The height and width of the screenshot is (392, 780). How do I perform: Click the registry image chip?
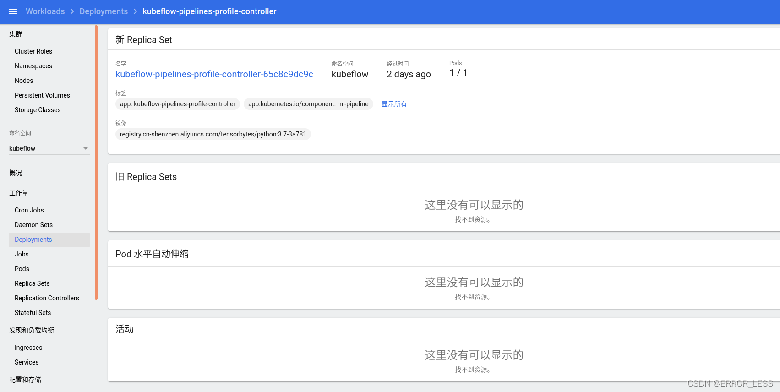tap(213, 134)
